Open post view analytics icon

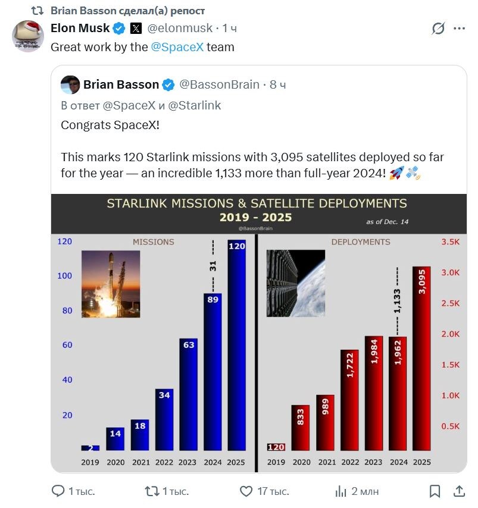pyautogui.click(x=341, y=491)
